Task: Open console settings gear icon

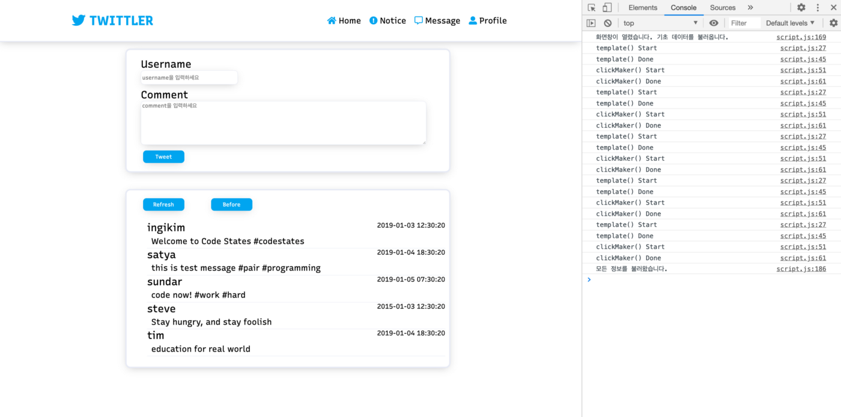Action: (x=833, y=23)
